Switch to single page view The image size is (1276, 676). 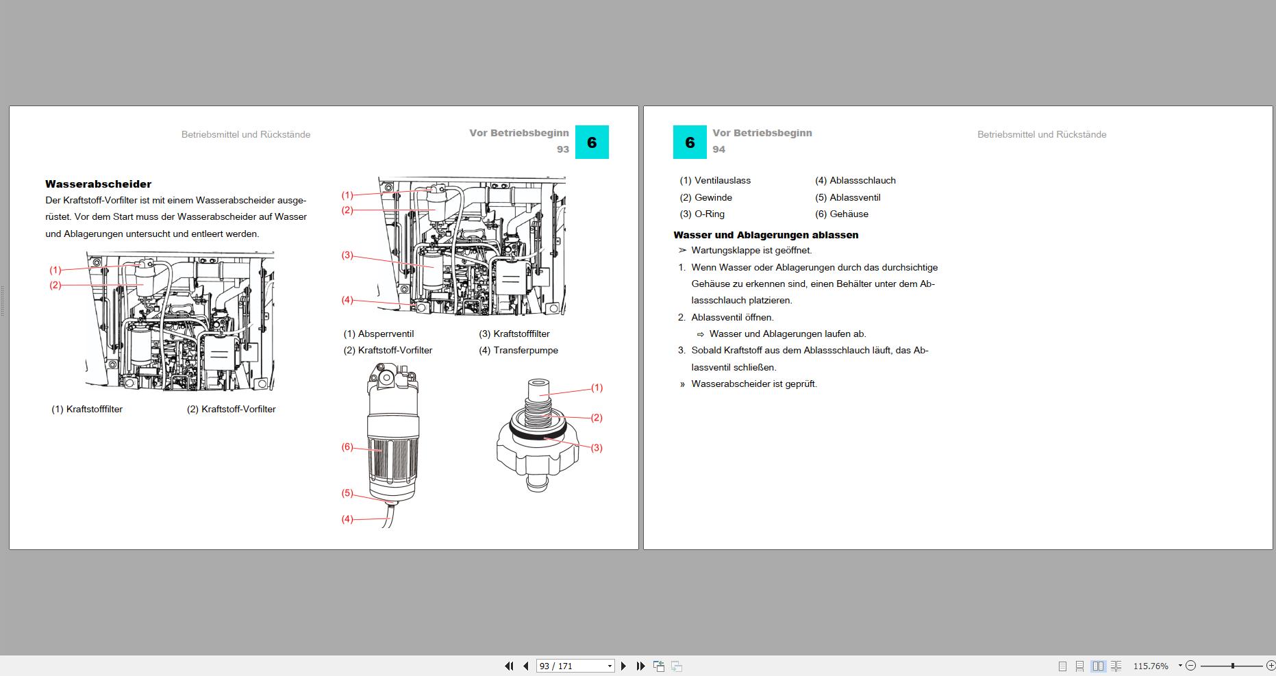click(x=1062, y=666)
